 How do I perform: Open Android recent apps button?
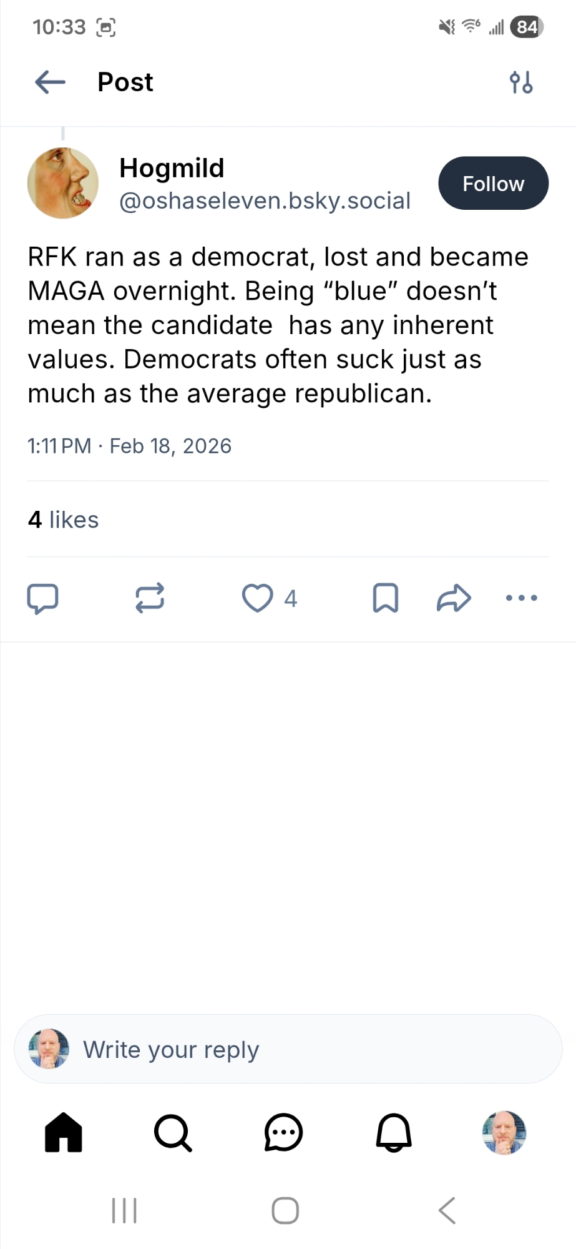124,1210
